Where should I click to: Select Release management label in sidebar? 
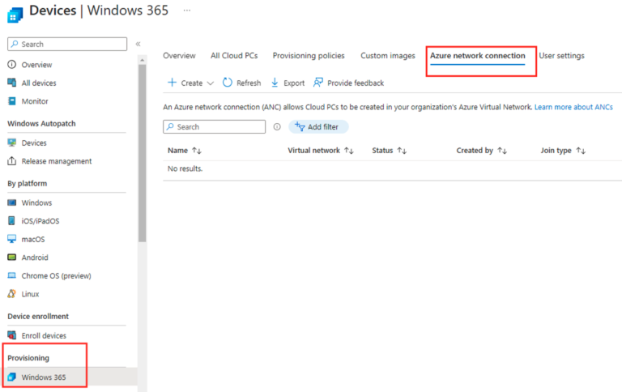tap(57, 161)
